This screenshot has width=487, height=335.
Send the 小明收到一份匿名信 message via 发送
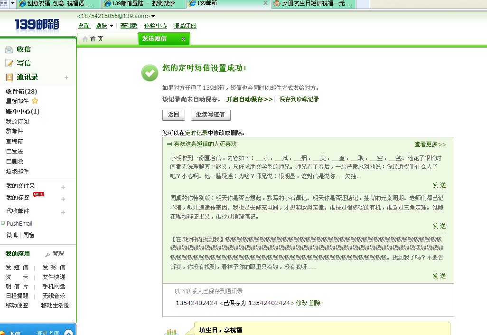tap(439, 185)
